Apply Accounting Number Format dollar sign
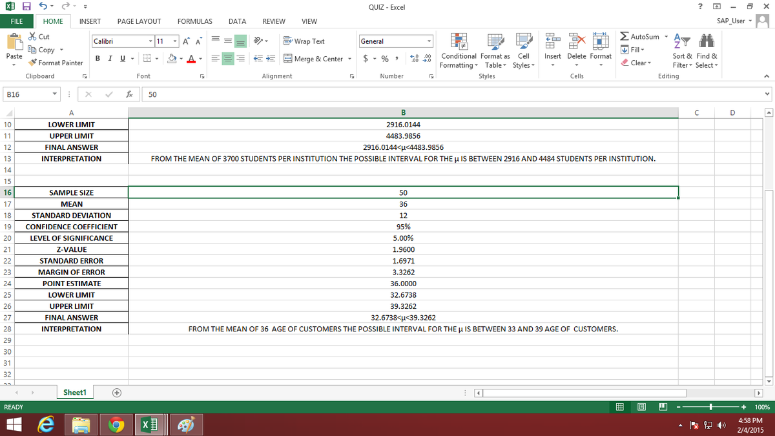Image resolution: width=775 pixels, height=436 pixels. pyautogui.click(x=366, y=59)
